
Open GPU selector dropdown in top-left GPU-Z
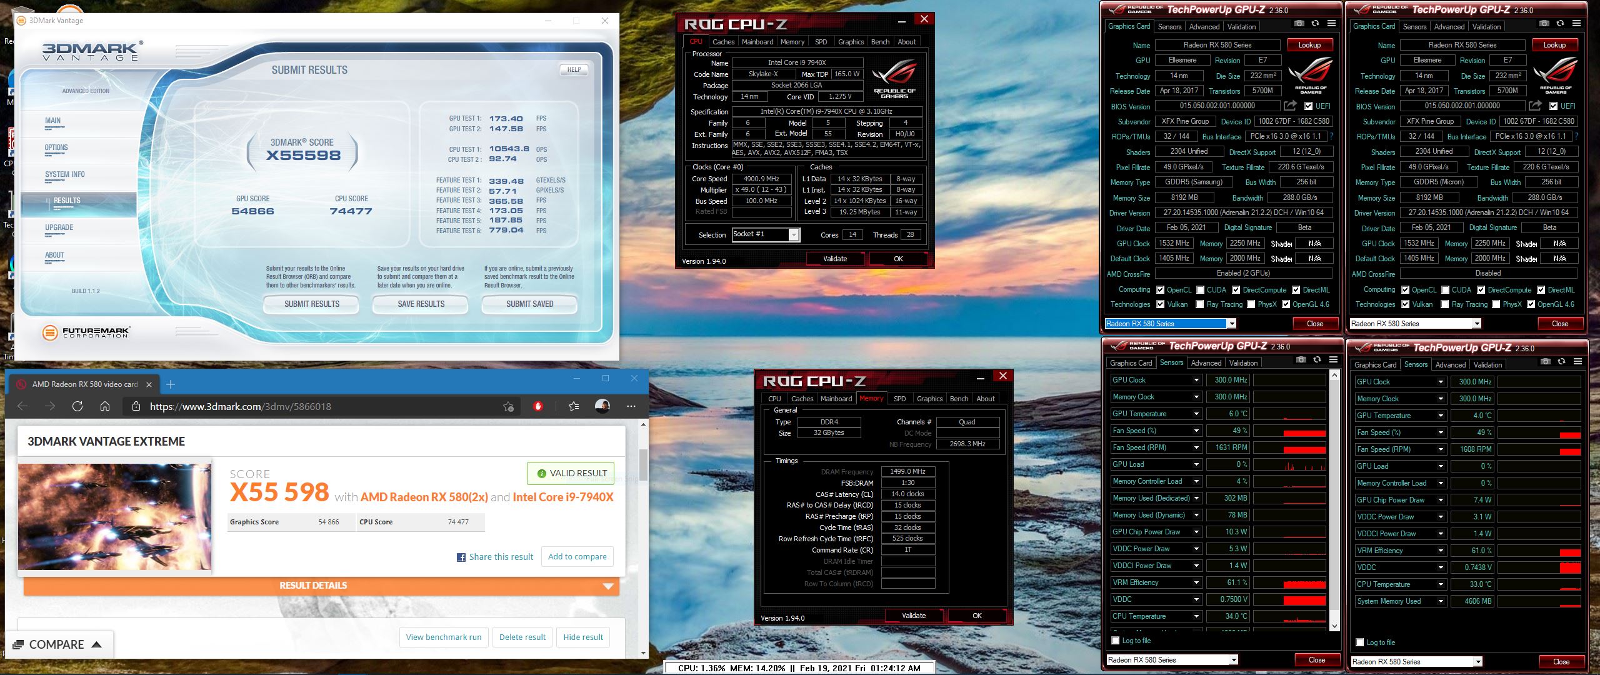pyautogui.click(x=1231, y=324)
